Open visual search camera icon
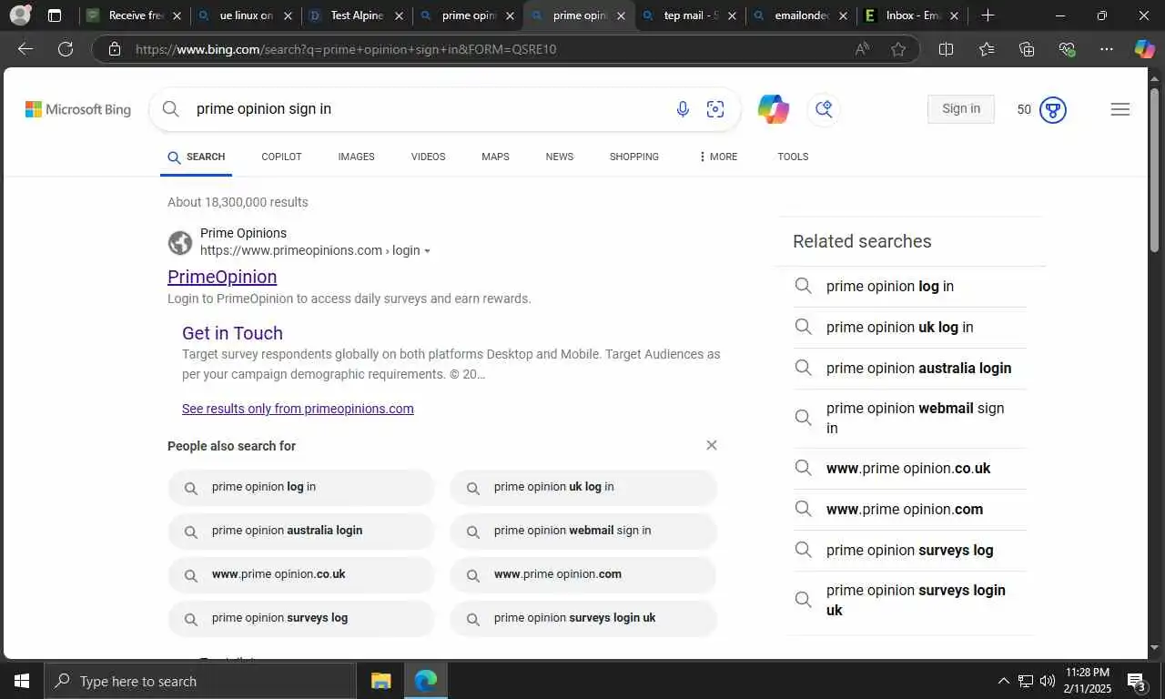The height and width of the screenshot is (699, 1165). [x=715, y=109]
